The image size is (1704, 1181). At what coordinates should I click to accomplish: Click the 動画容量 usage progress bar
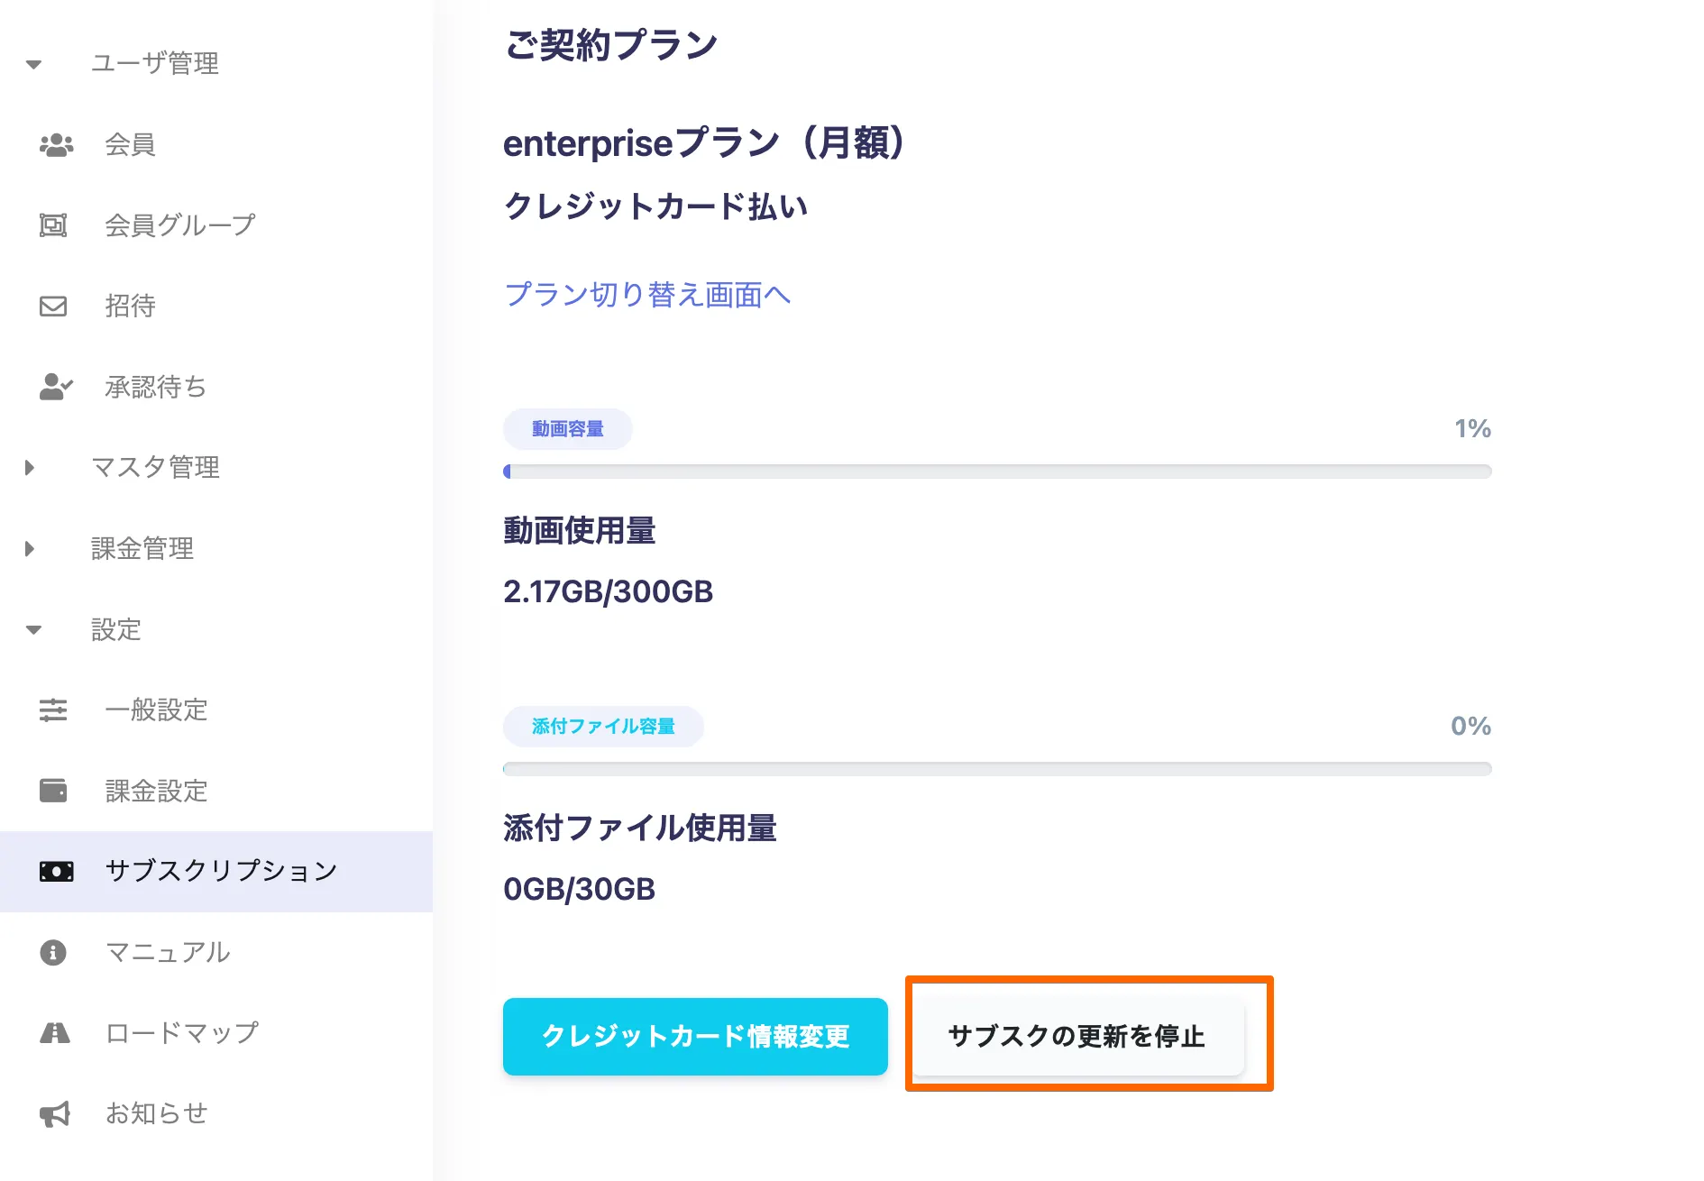click(997, 471)
